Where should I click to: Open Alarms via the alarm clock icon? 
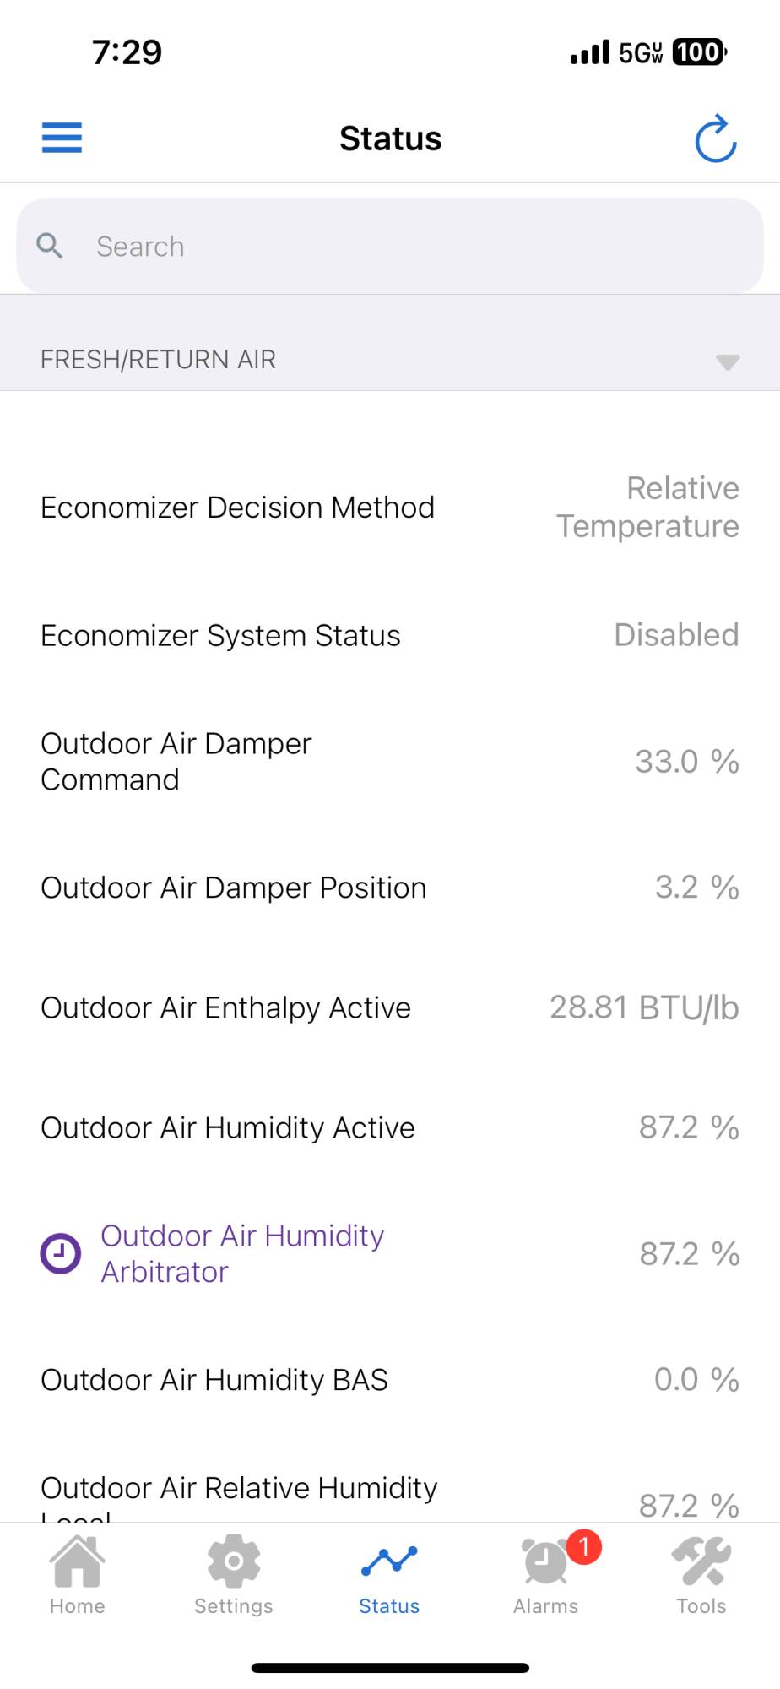[x=544, y=1562]
